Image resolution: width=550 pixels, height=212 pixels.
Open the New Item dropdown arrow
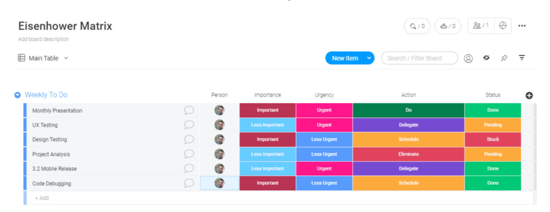pyautogui.click(x=369, y=58)
